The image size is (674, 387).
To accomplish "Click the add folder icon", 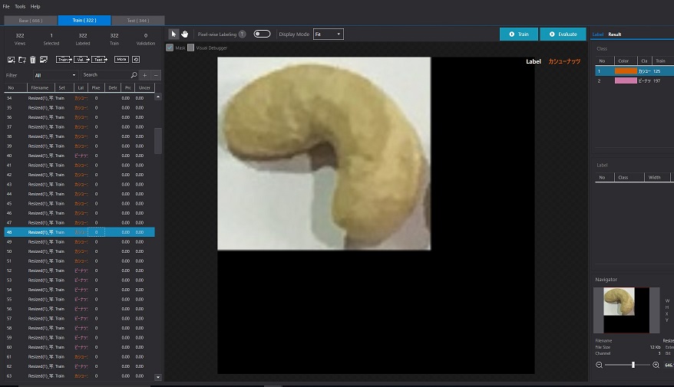I will 22,60.
